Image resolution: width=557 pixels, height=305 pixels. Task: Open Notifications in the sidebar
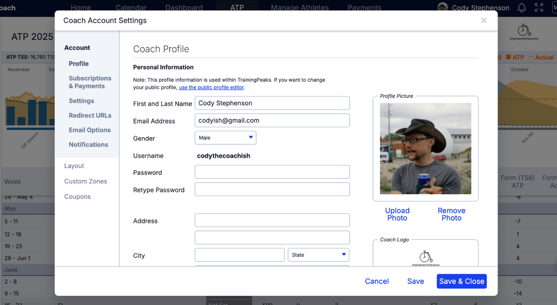(x=88, y=145)
